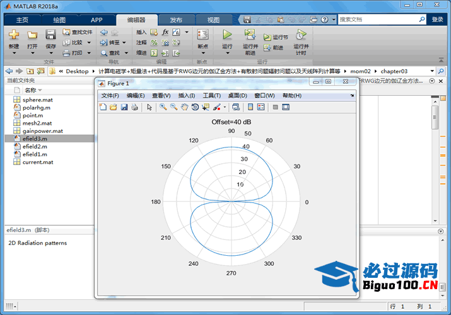Select Rotate 3D tool in Figure 1
This screenshot has height=315, width=451.
point(195,107)
